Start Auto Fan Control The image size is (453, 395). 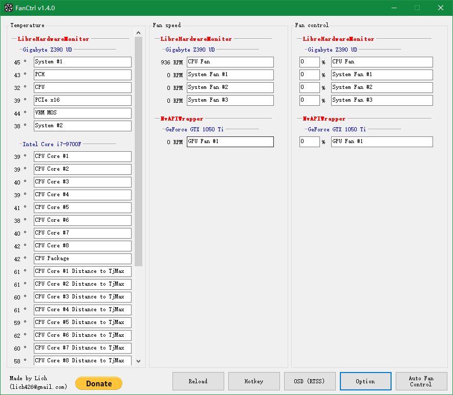pyautogui.click(x=421, y=381)
